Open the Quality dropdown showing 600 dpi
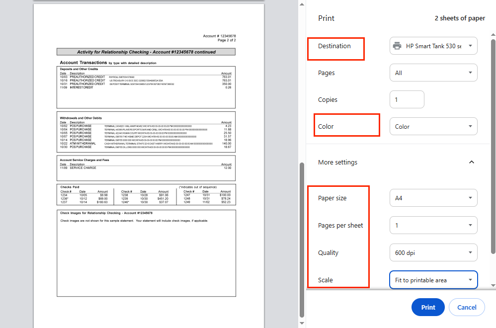 [433, 252]
